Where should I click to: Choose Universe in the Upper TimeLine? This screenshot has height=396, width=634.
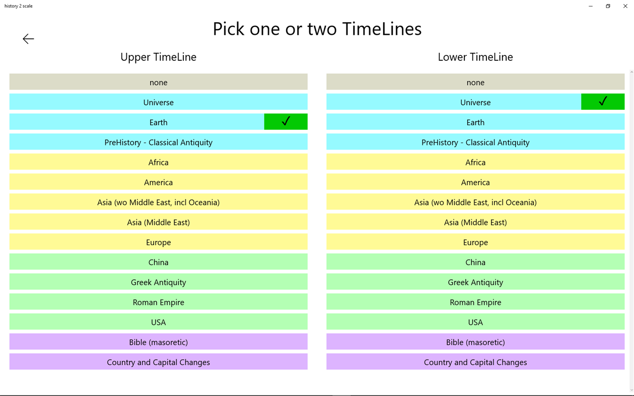pyautogui.click(x=158, y=102)
